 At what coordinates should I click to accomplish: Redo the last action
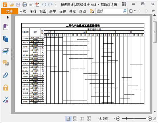pyautogui.click(x=50, y=5)
